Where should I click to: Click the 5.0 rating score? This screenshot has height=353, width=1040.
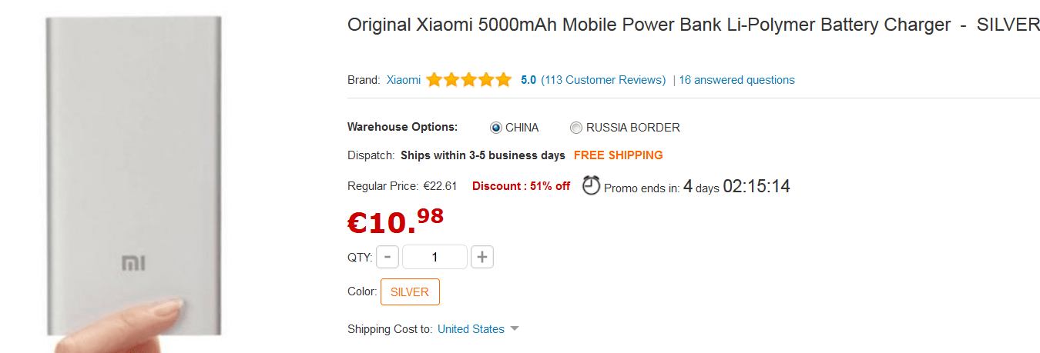528,80
